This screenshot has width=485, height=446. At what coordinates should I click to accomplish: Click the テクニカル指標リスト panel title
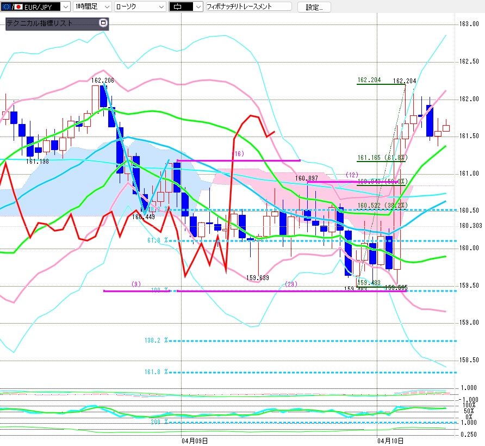pos(40,23)
